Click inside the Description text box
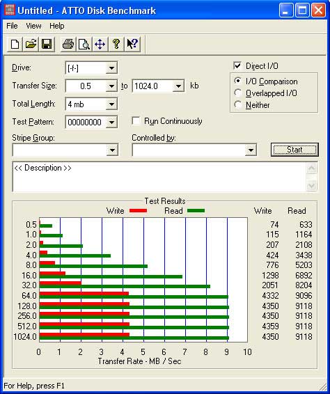 click(x=159, y=177)
